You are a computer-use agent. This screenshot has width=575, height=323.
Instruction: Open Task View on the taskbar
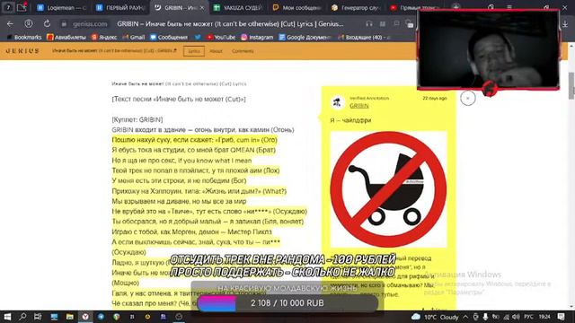point(38,317)
